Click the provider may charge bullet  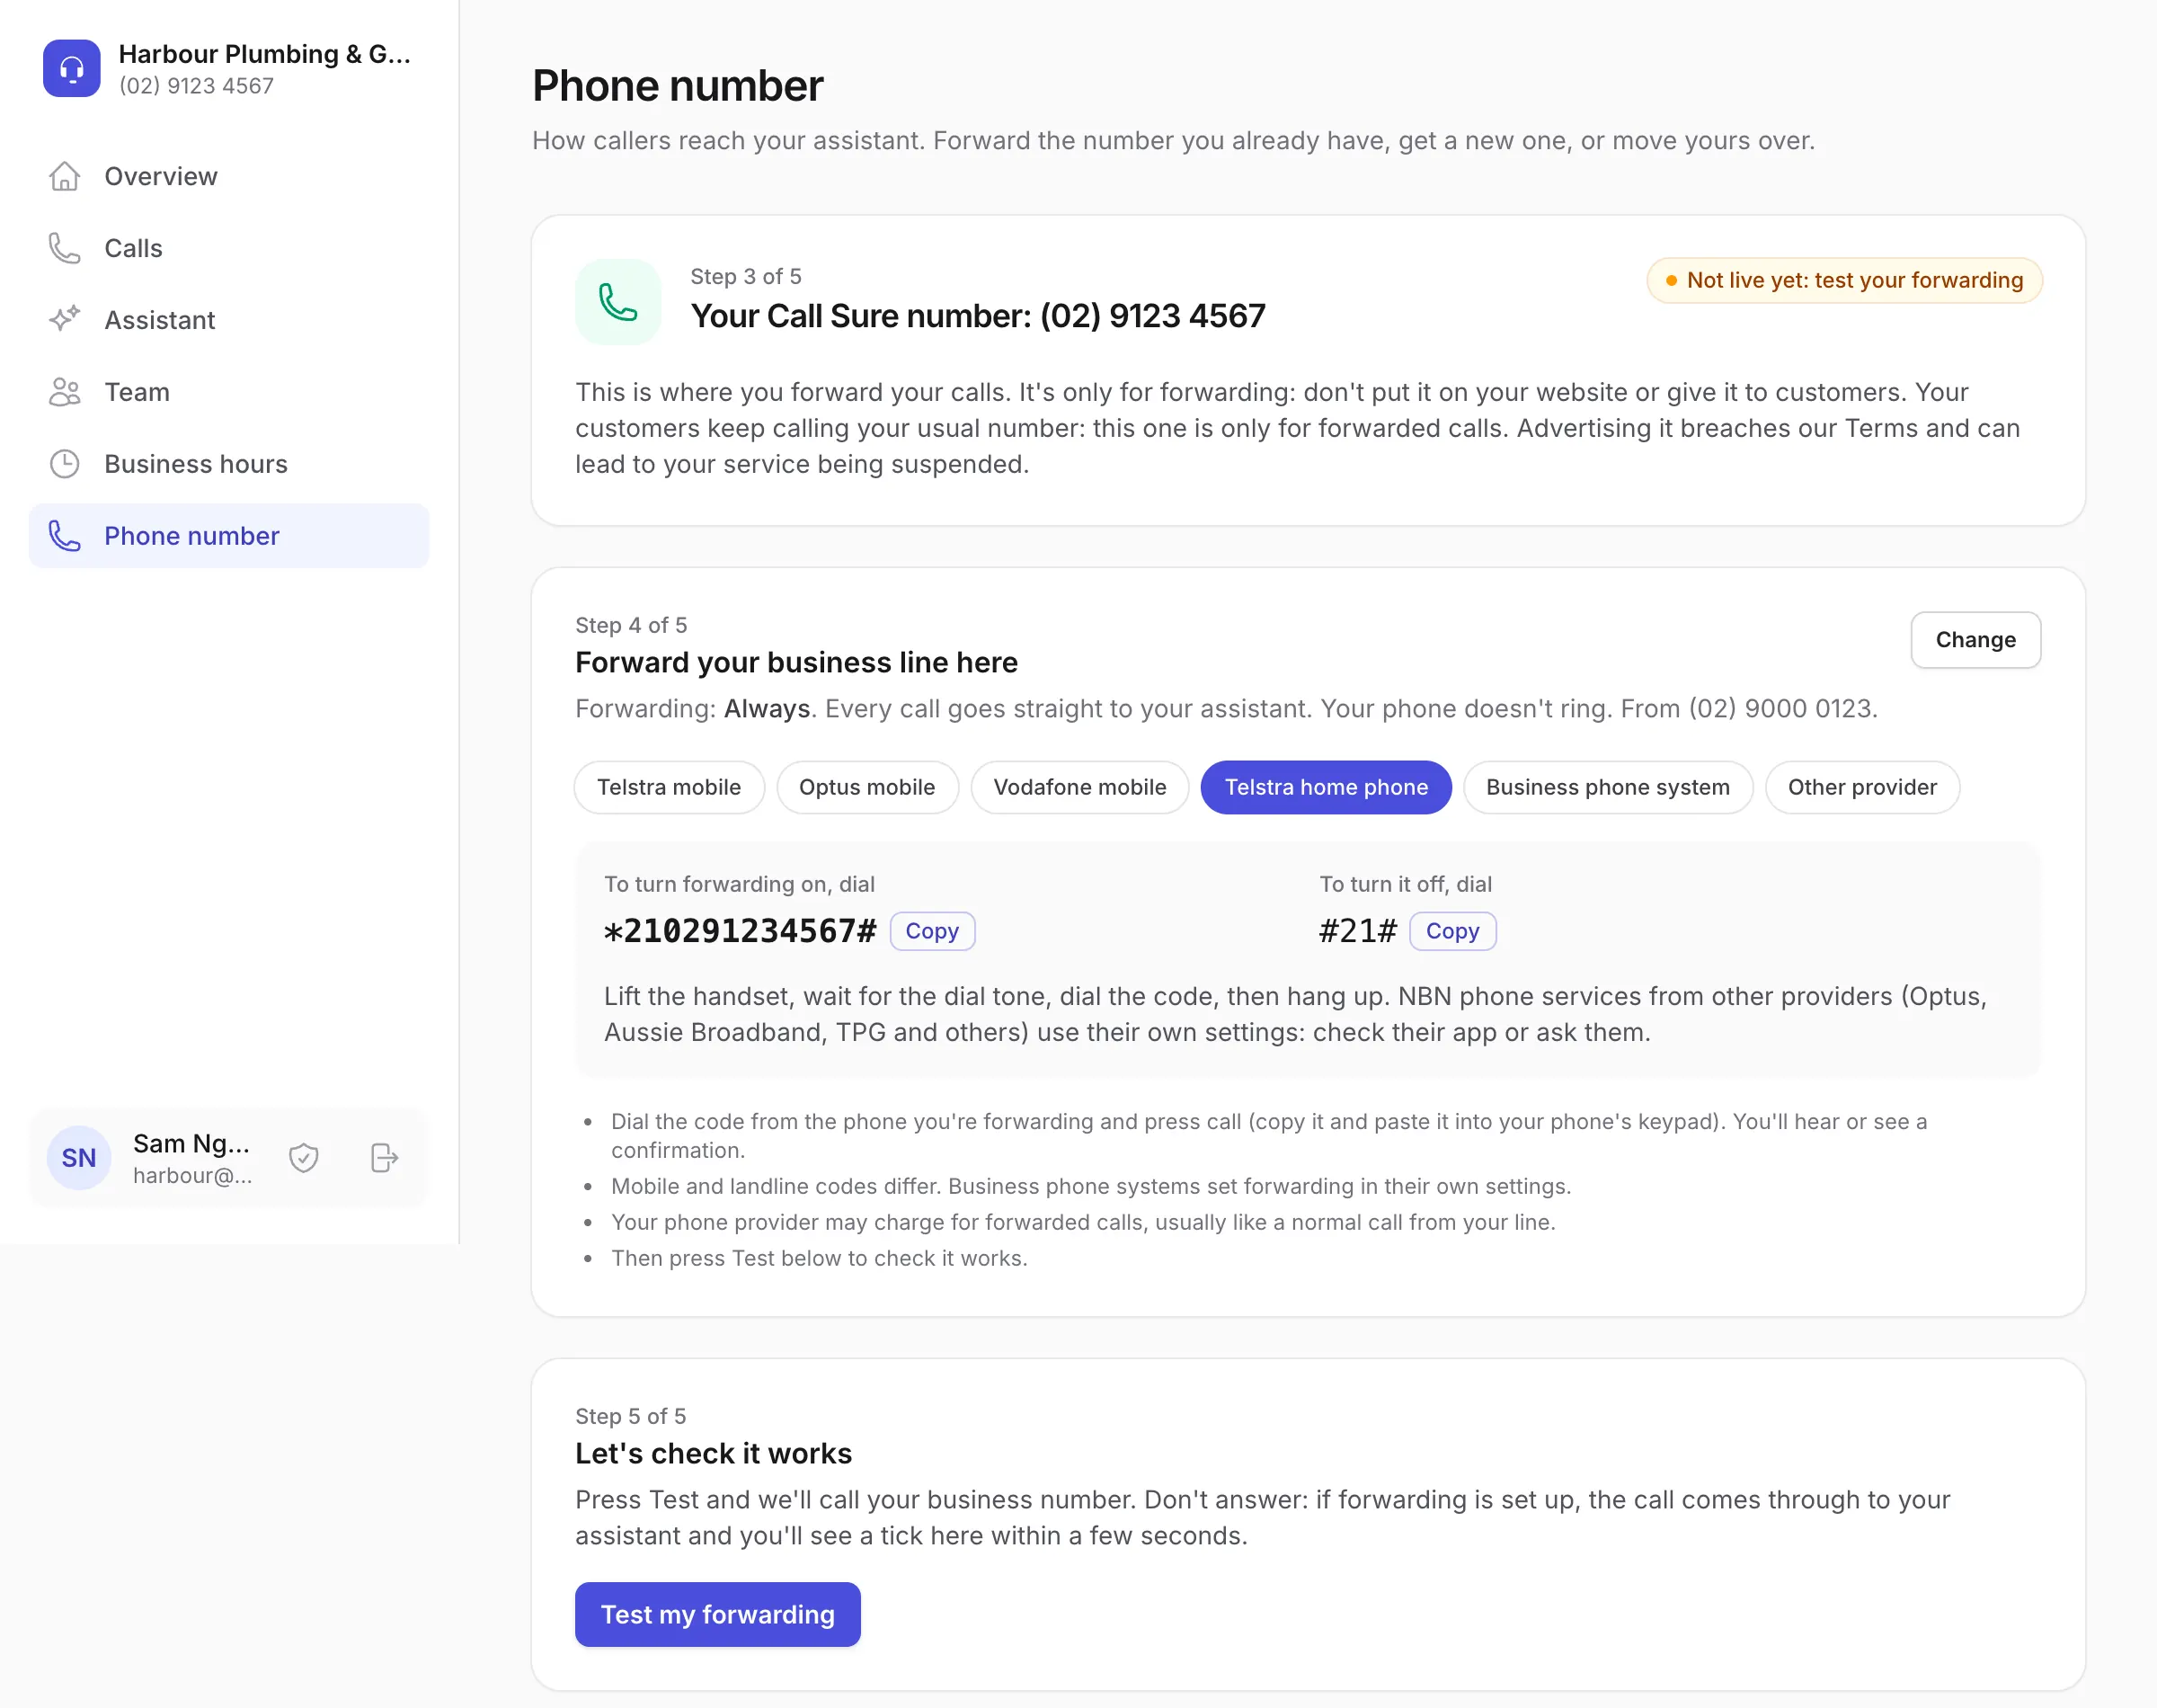1082,1222
